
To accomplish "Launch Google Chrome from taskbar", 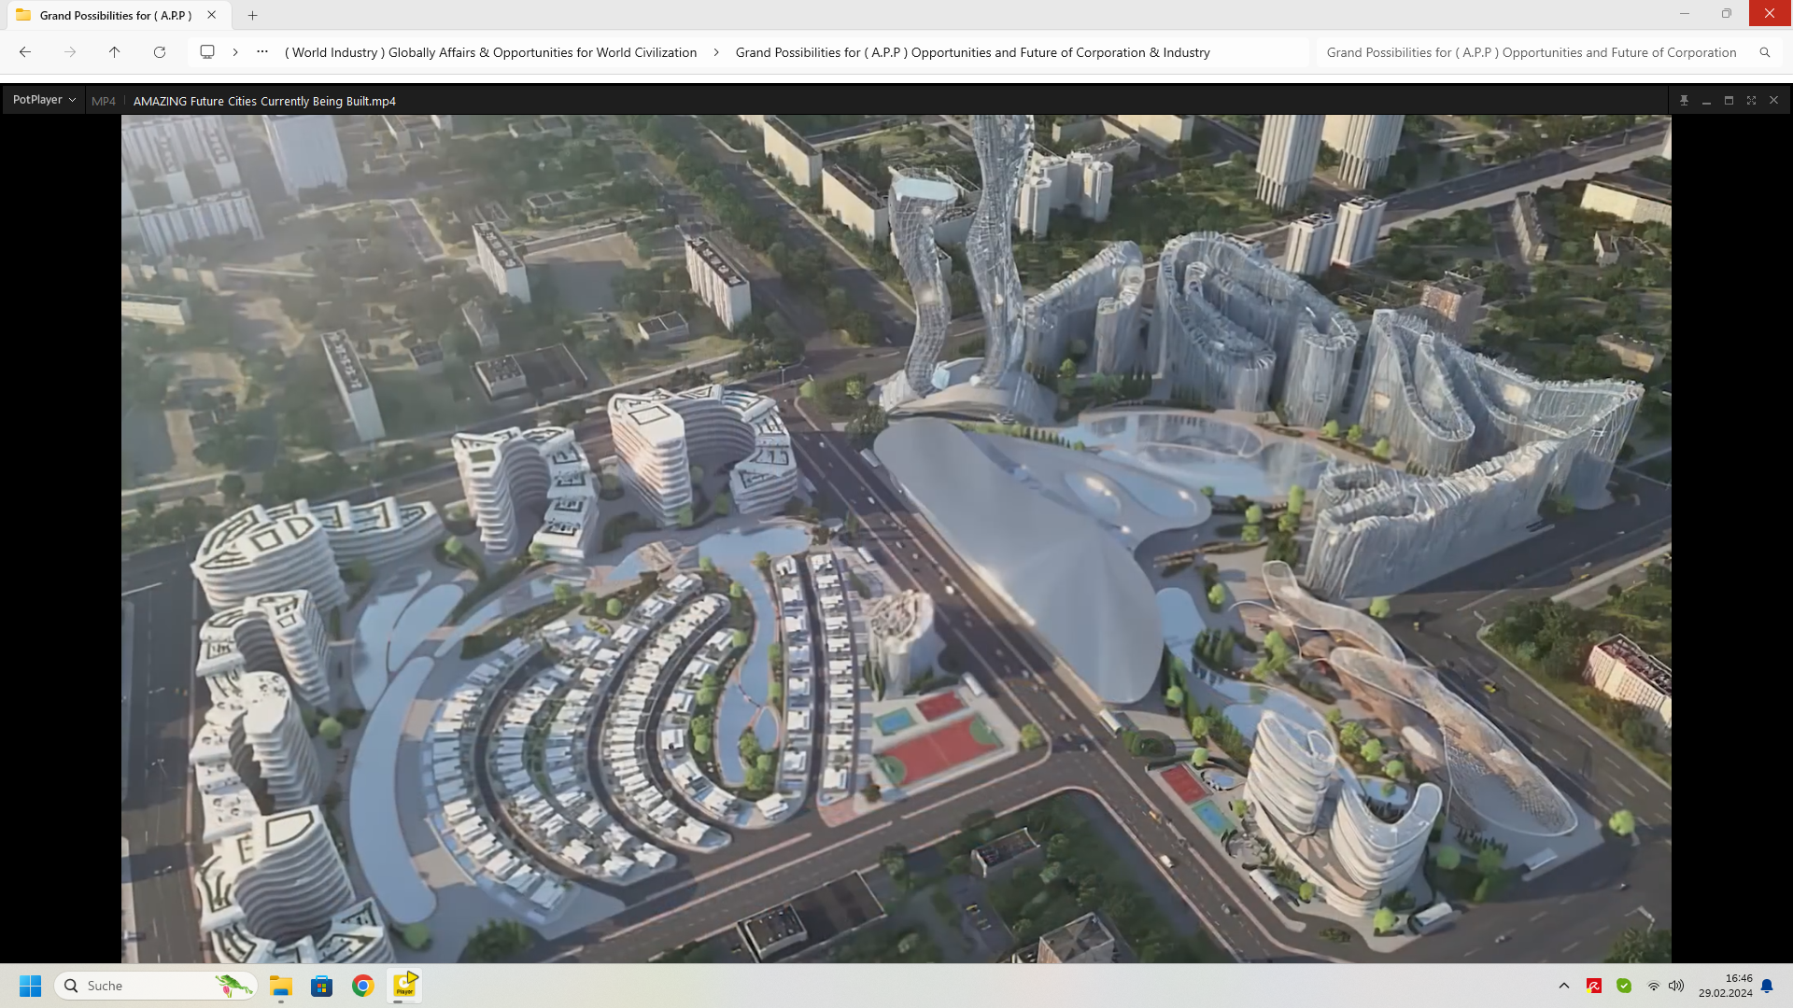I will [363, 986].
